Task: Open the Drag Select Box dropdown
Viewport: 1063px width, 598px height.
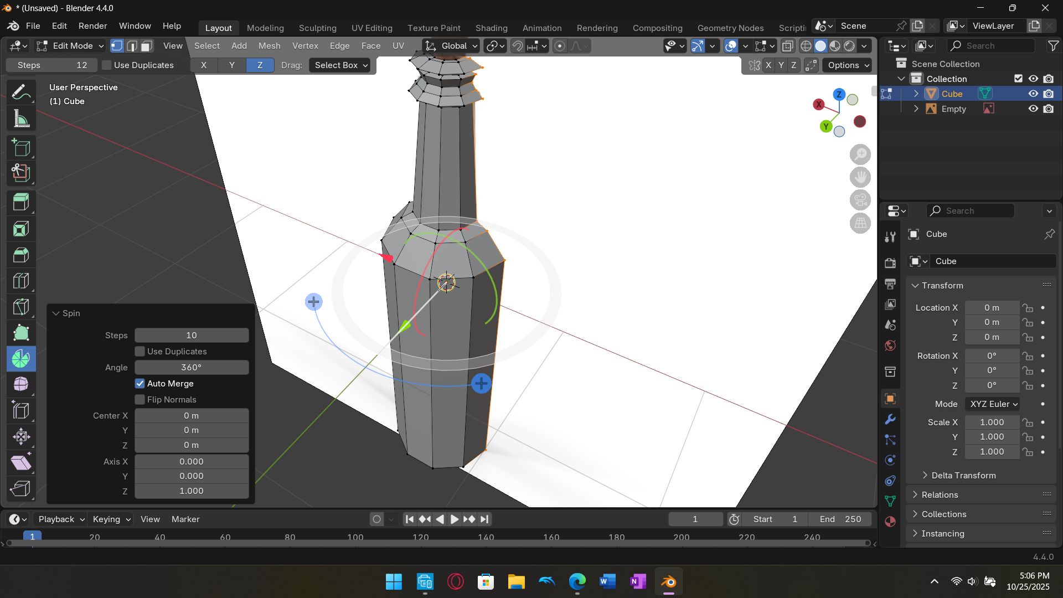Action: [x=340, y=65]
